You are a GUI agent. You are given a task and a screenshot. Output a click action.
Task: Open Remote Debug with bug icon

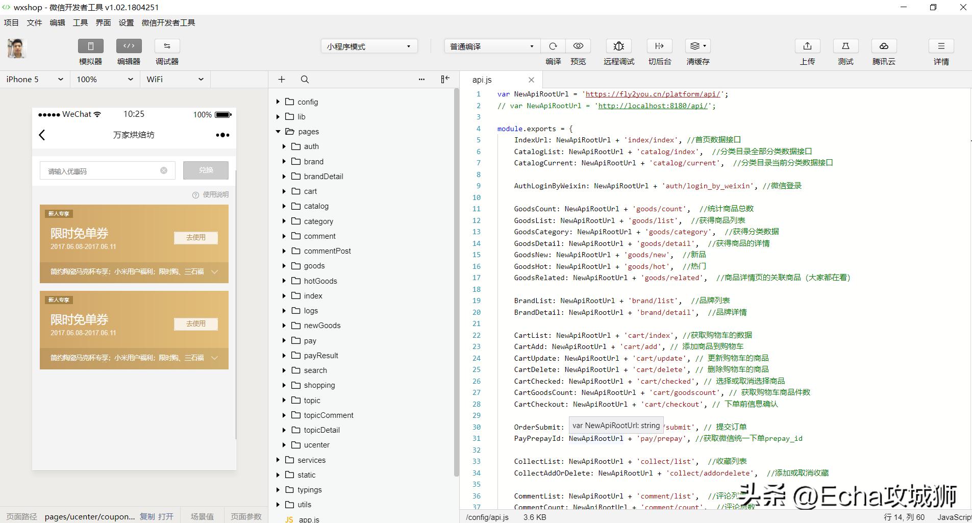618,46
